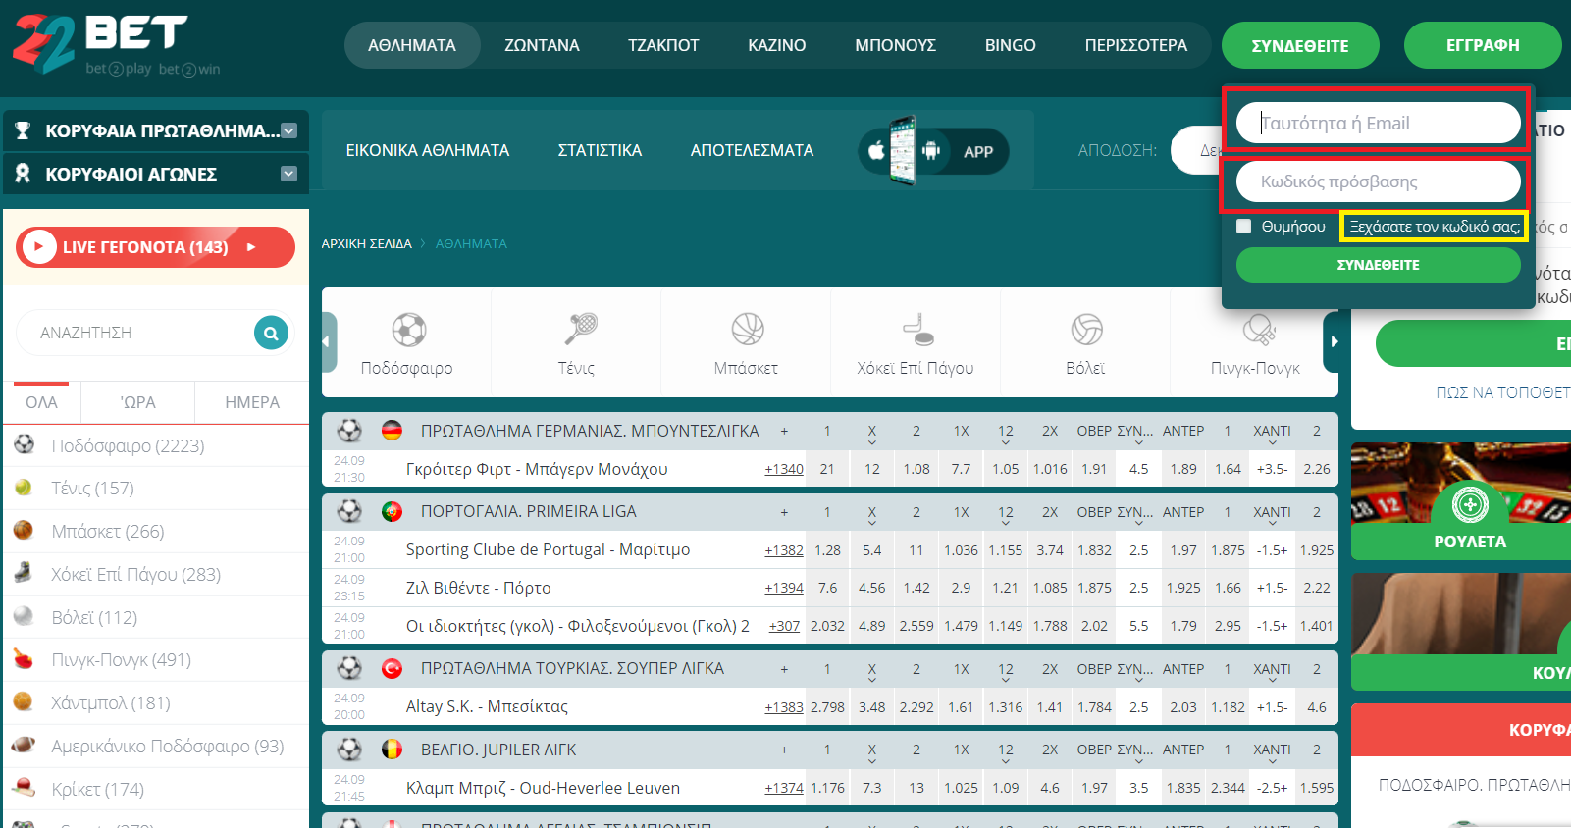
Task: Switch to the ΟΛΑ filter tab
Action: coord(41,402)
